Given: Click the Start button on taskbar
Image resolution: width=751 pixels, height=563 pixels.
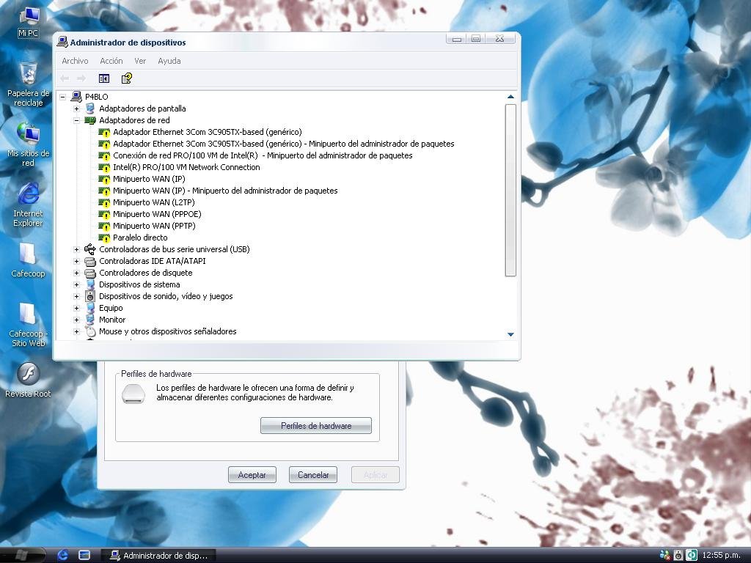Looking at the screenshot, I should point(23,556).
